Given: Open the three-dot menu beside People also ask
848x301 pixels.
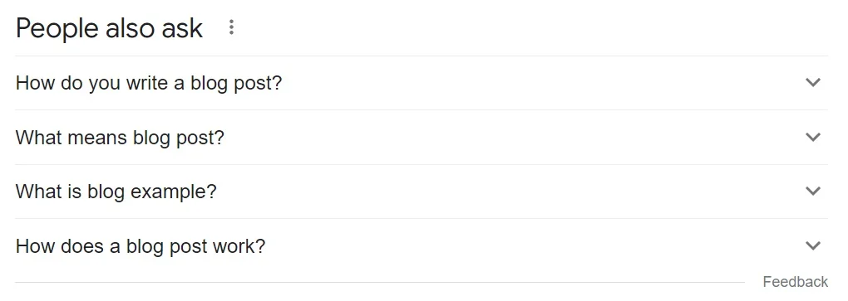Looking at the screenshot, I should (231, 27).
